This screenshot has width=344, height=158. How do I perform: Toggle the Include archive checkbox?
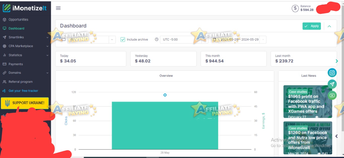[123, 40]
